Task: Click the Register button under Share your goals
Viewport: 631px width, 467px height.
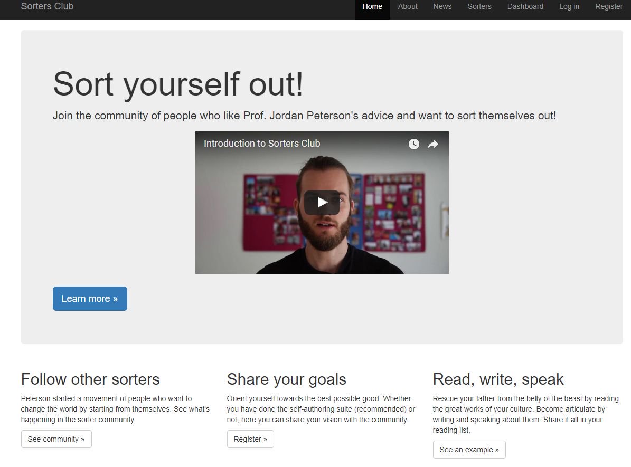Action: 250,439
